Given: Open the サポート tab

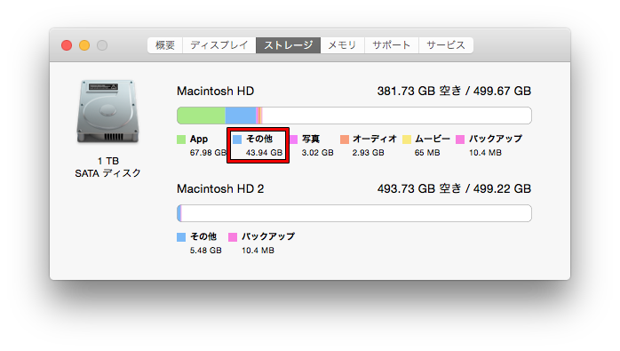Looking at the screenshot, I should coord(392,45).
